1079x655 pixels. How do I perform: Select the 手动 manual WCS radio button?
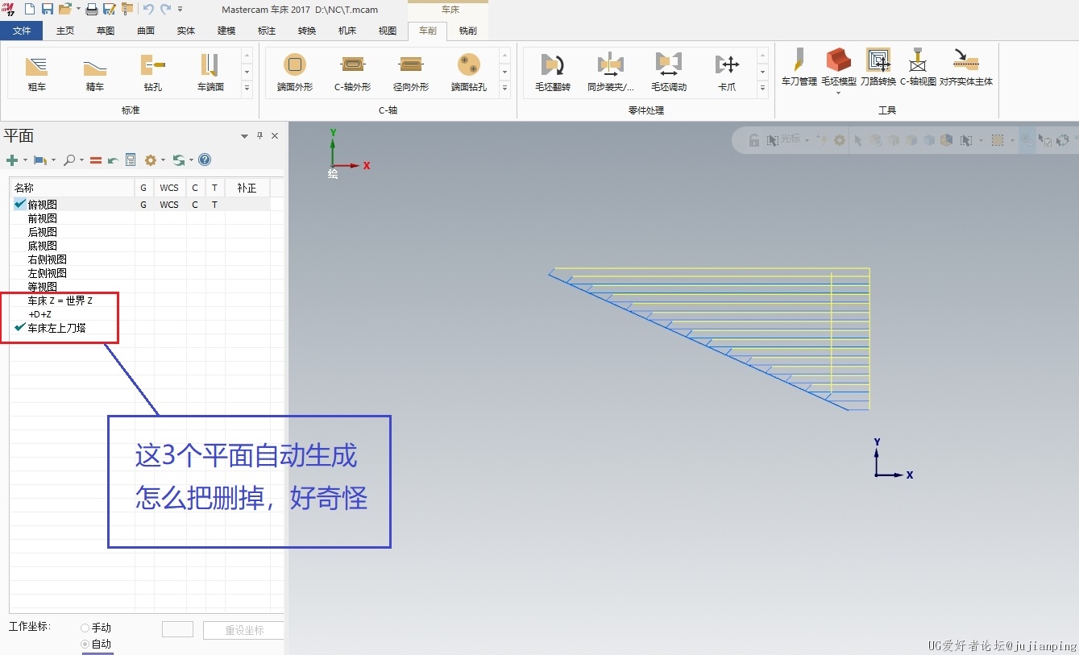85,628
